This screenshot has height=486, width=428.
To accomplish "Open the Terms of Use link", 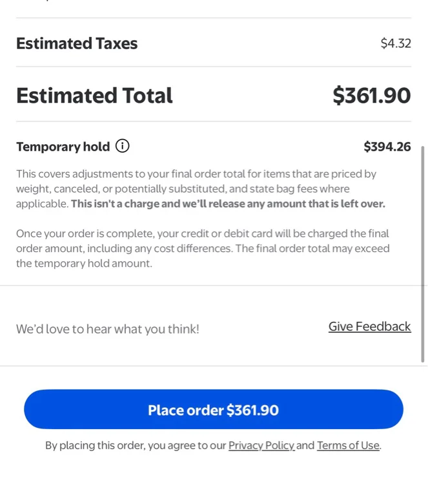I will tap(348, 445).
